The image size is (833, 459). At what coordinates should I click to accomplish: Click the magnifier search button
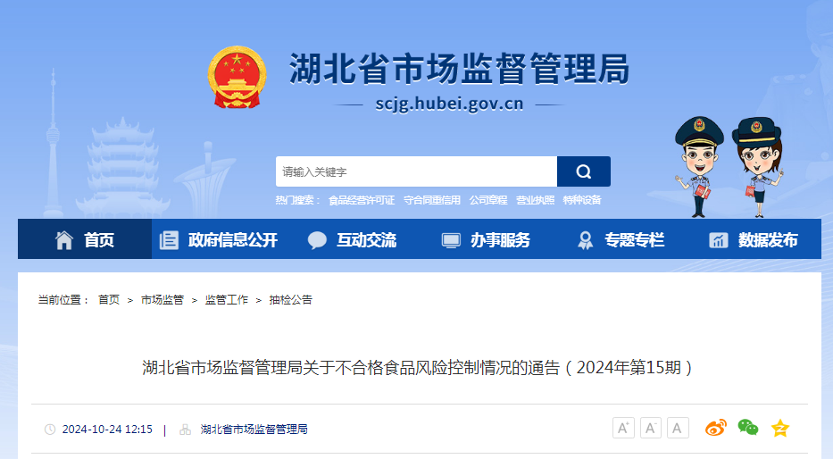[583, 171]
